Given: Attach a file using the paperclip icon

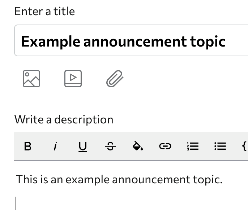Looking at the screenshot, I should (x=115, y=79).
